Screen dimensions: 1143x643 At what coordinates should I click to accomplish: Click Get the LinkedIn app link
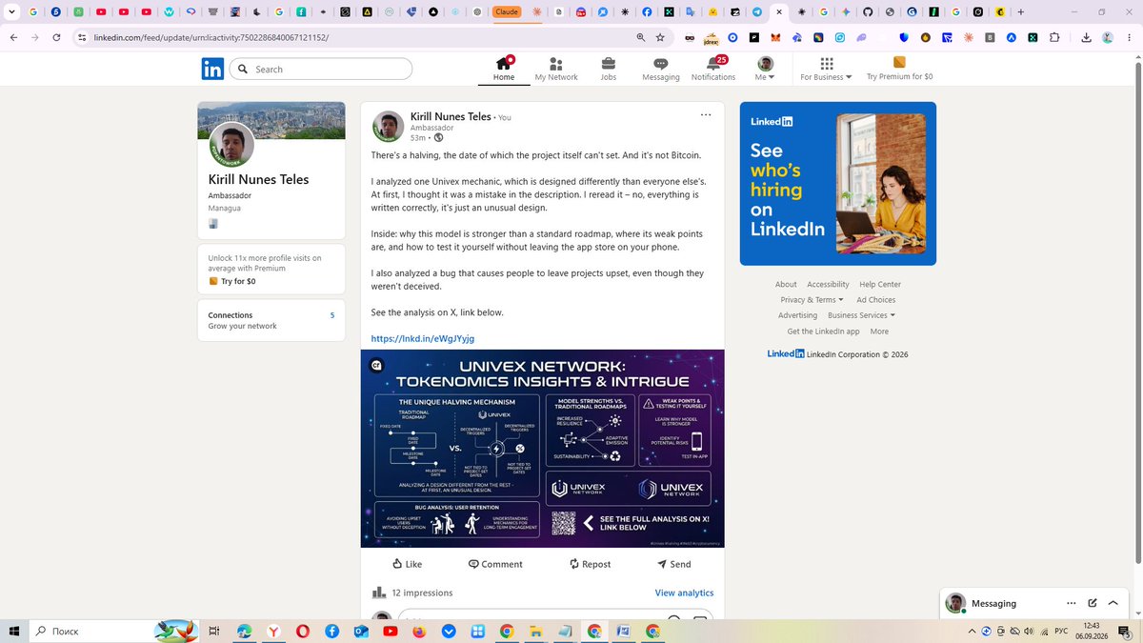pos(823,332)
